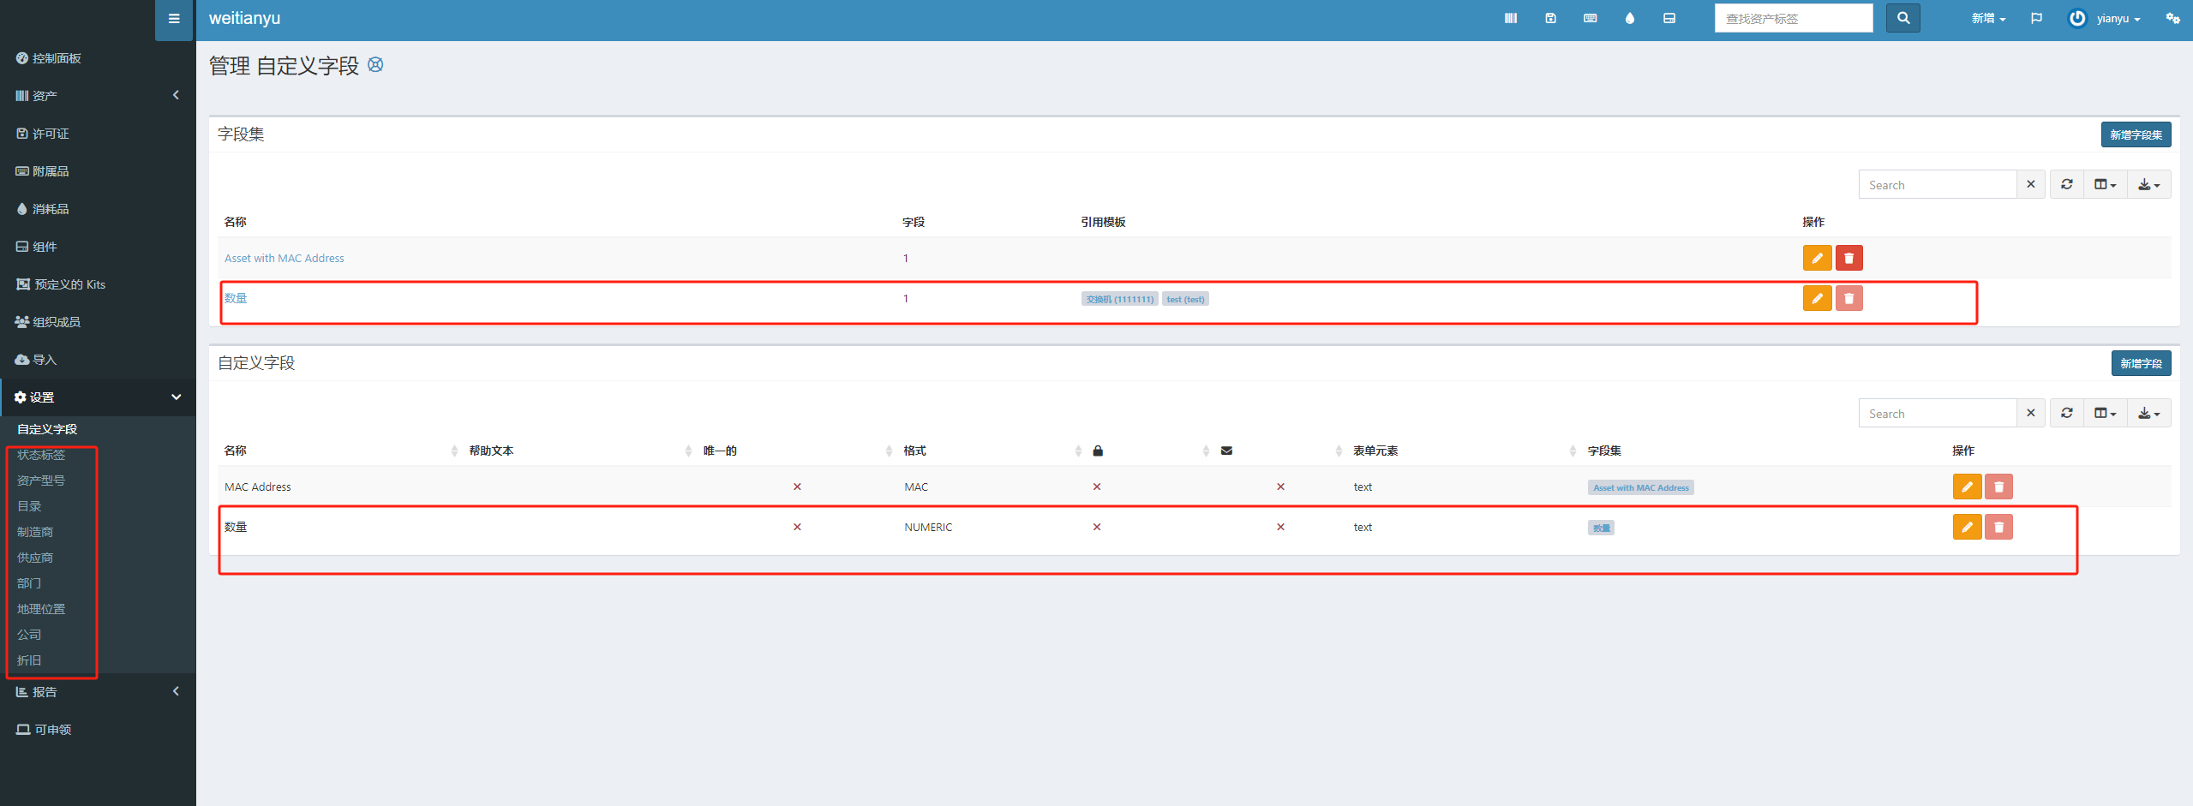Delete the Asset with MAC Address fieldset
The image size is (2193, 806).
(x=1848, y=258)
